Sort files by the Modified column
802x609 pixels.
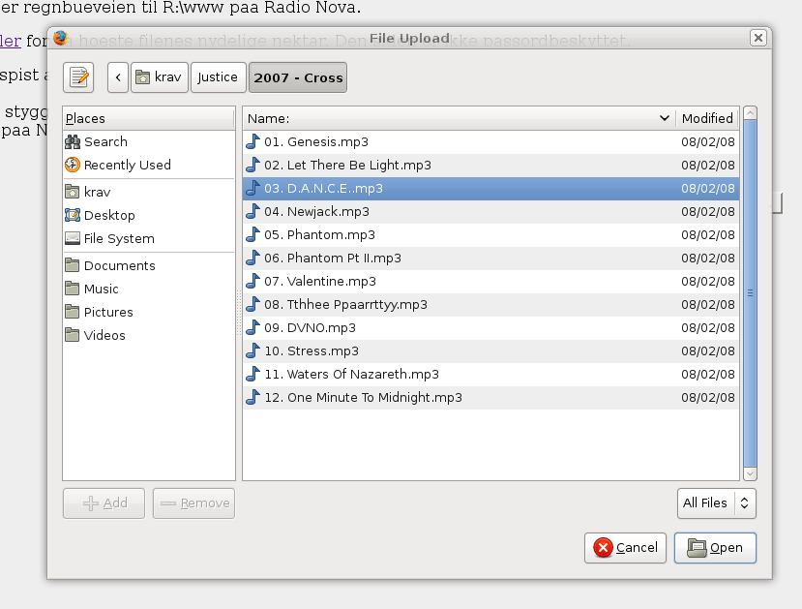707,118
